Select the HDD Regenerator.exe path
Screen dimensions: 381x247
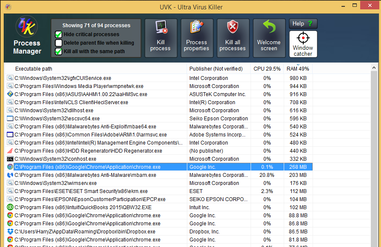coord(88,151)
